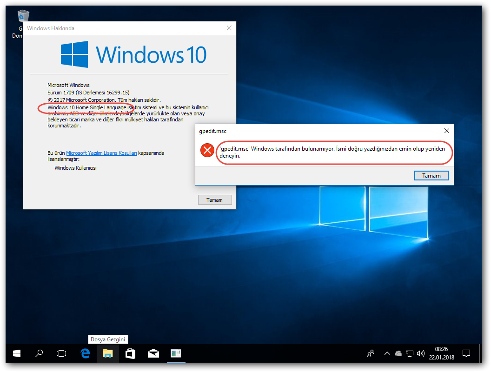The height and width of the screenshot is (372, 491).
Task: Open taskbar Search magnifier
Action: coord(39,353)
